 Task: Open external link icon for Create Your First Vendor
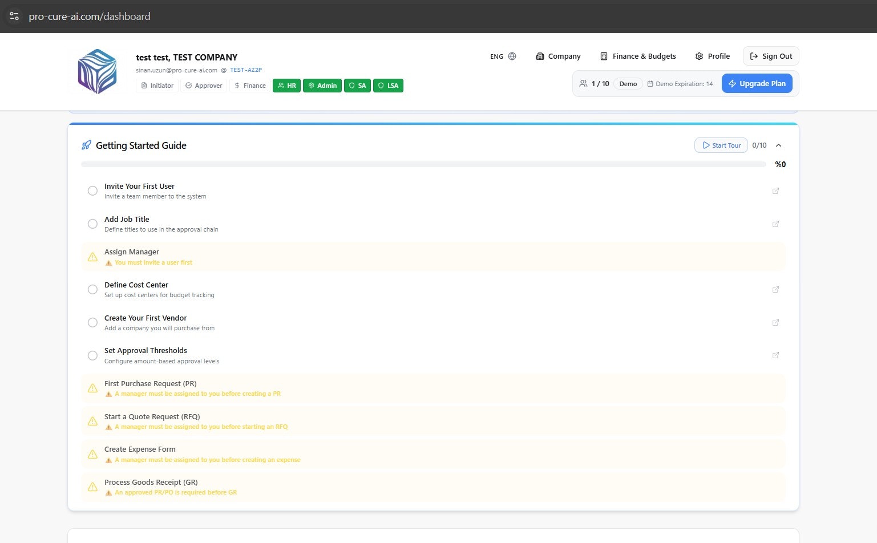775,322
